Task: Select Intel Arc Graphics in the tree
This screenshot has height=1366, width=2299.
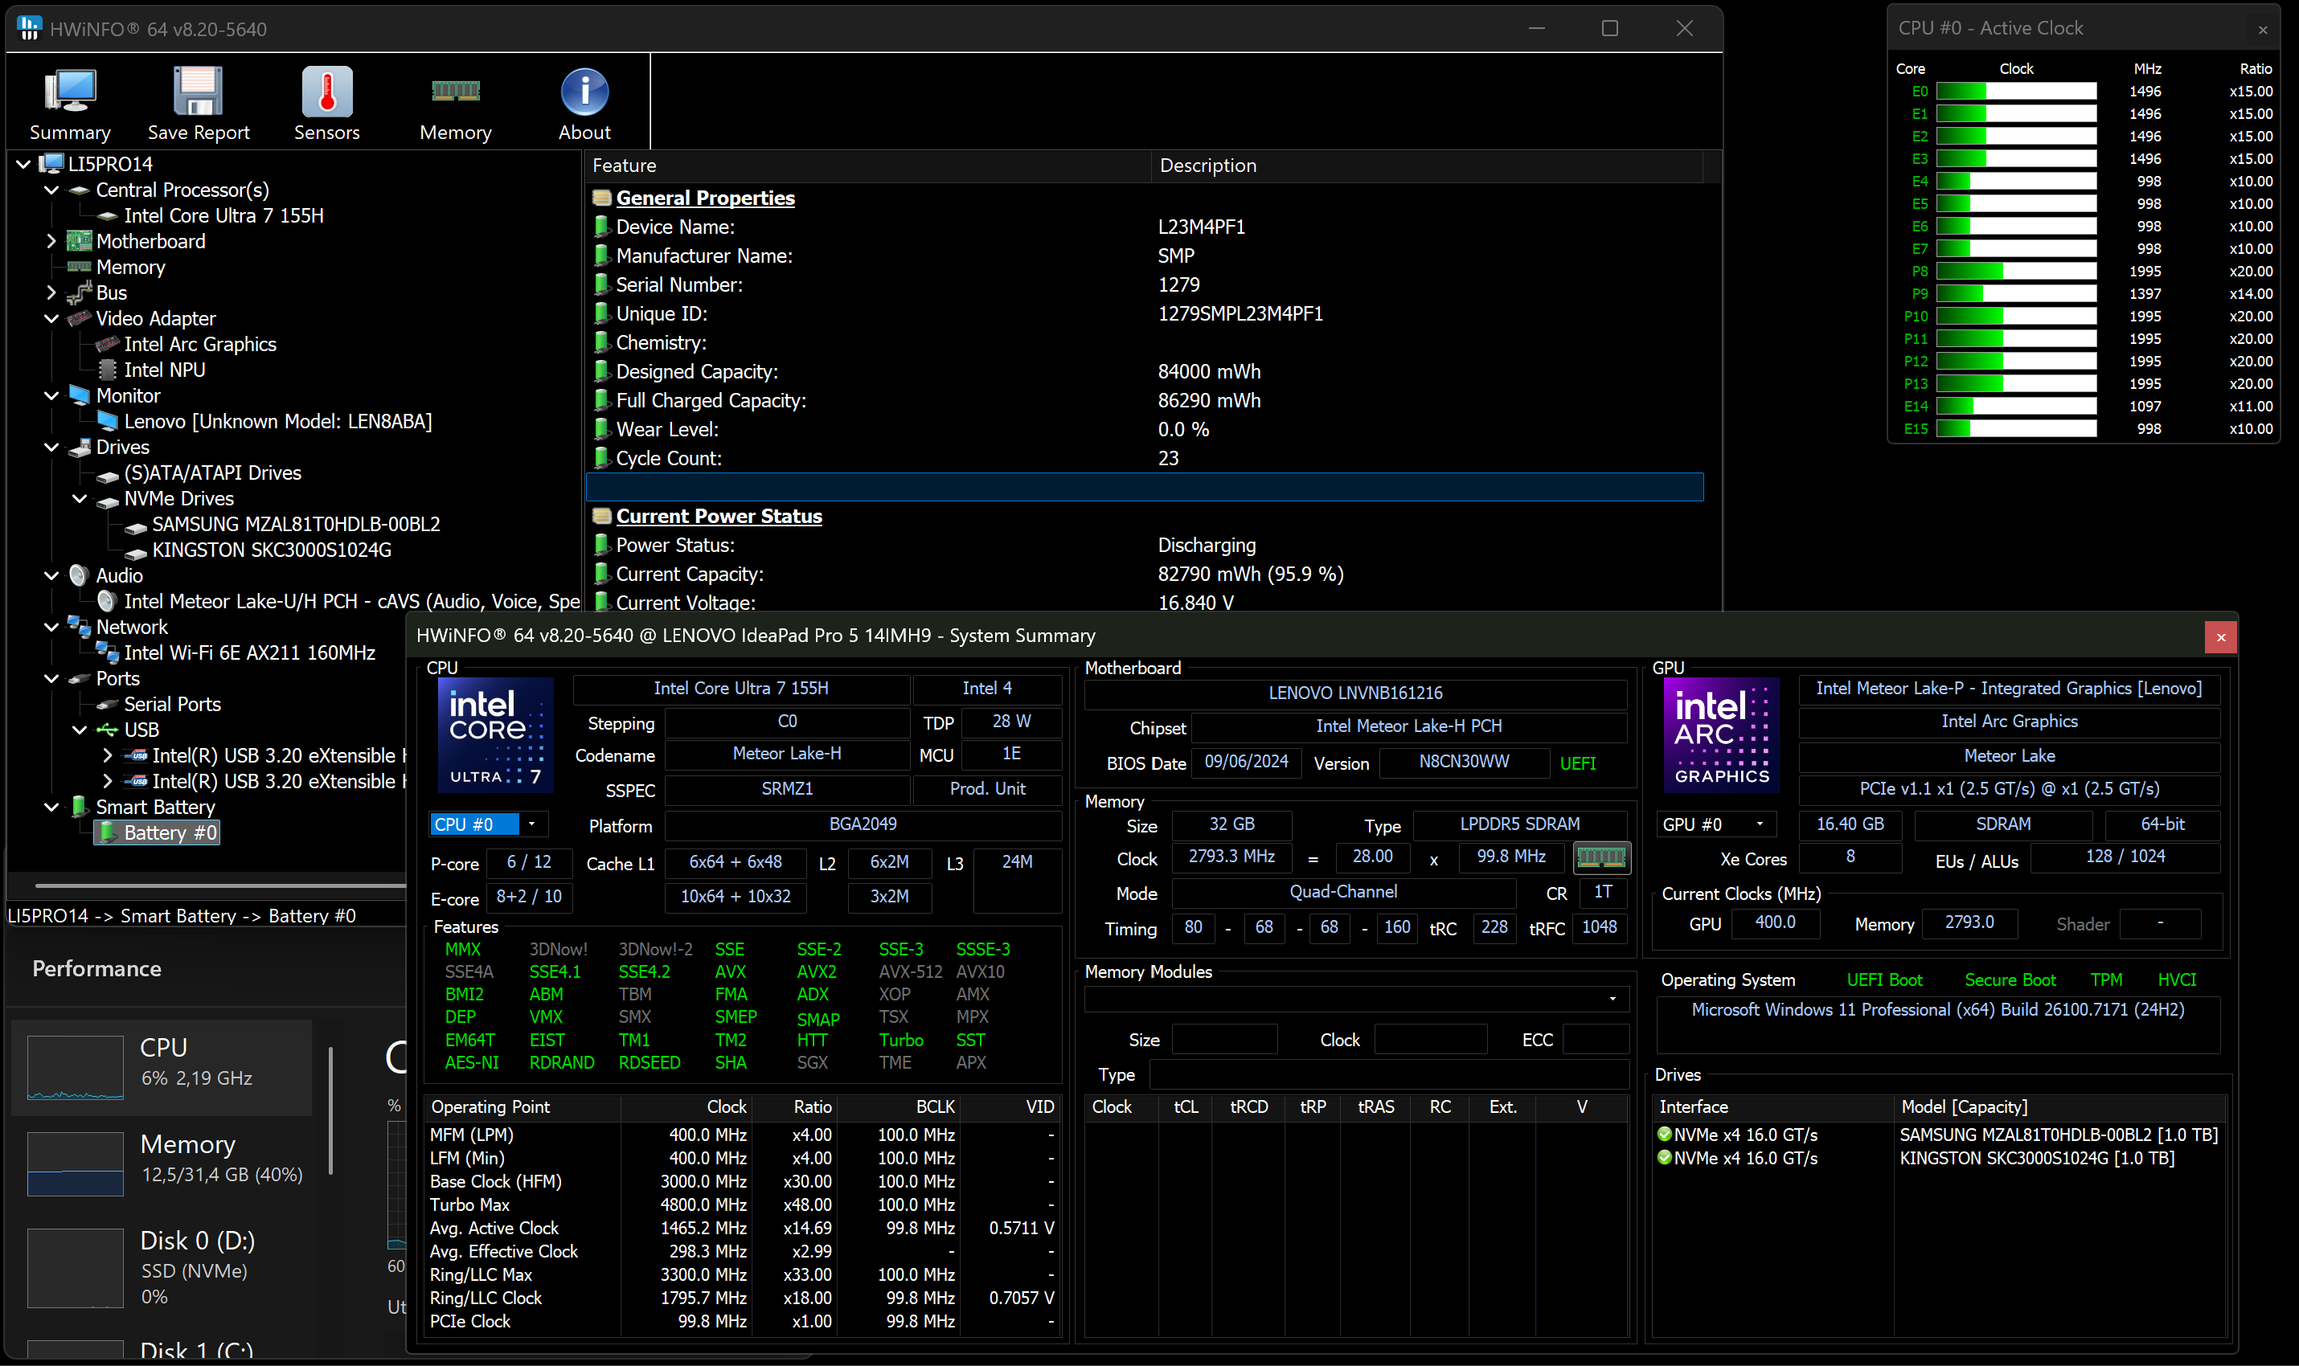Action: (x=200, y=344)
